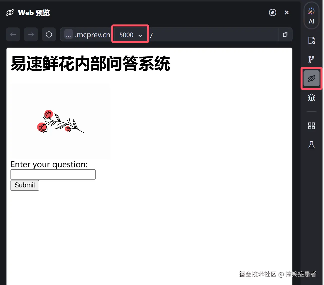Open the debug bug icon

[312, 97]
